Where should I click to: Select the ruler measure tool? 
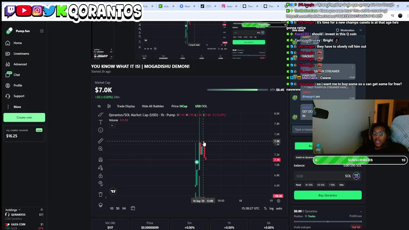pos(100,141)
